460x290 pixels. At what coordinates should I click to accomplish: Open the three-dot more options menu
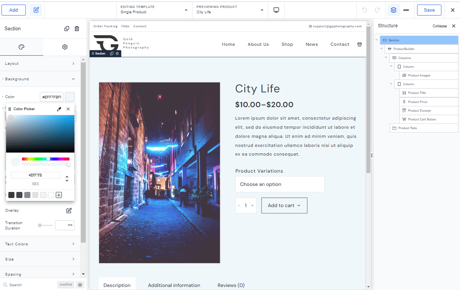(406, 10)
